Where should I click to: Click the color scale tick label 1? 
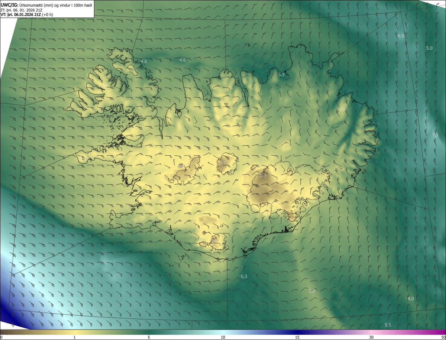pyautogui.click(x=75, y=338)
